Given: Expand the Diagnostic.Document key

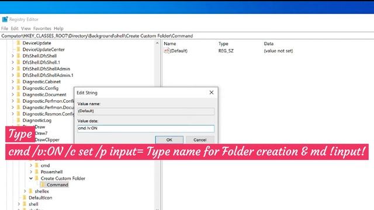Looking at the screenshot, I should coord(13,94).
